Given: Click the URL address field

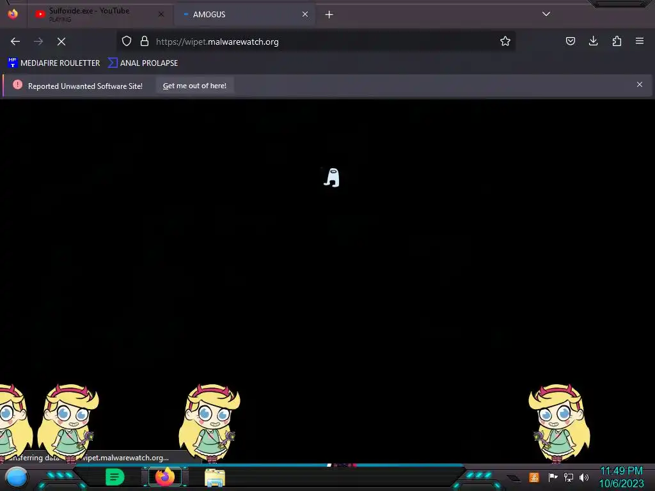Looking at the screenshot, I should [x=315, y=42].
